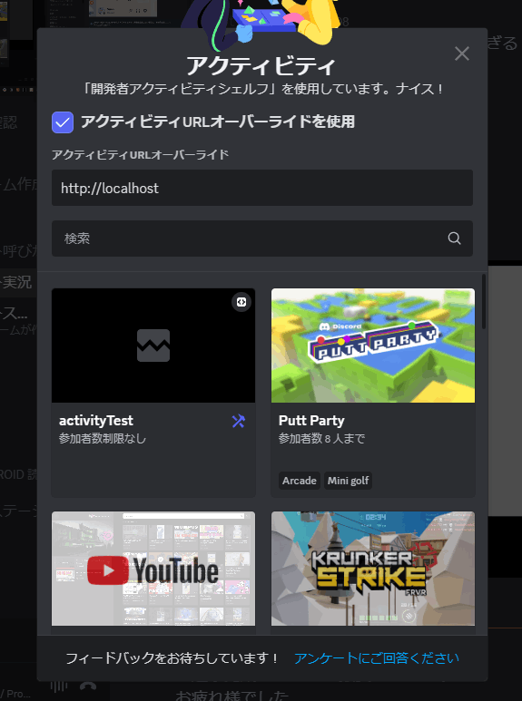Close the アクティビティ dialog with the X
The width and height of the screenshot is (522, 701).
click(461, 54)
